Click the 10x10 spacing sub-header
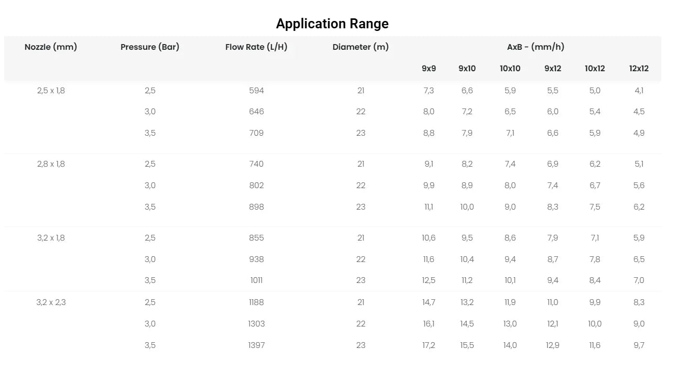 510,69
